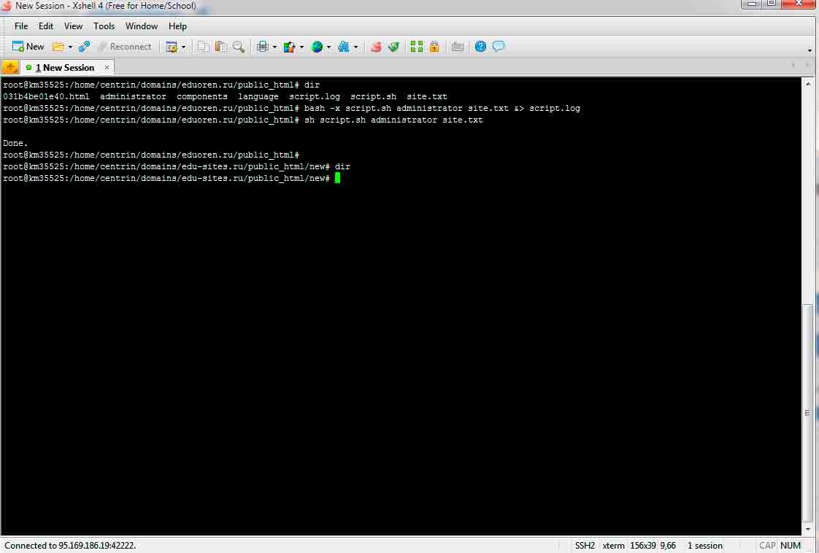Viewport: 819px width, 553px height.
Task: Click the full screen grid icon
Action: click(x=416, y=47)
